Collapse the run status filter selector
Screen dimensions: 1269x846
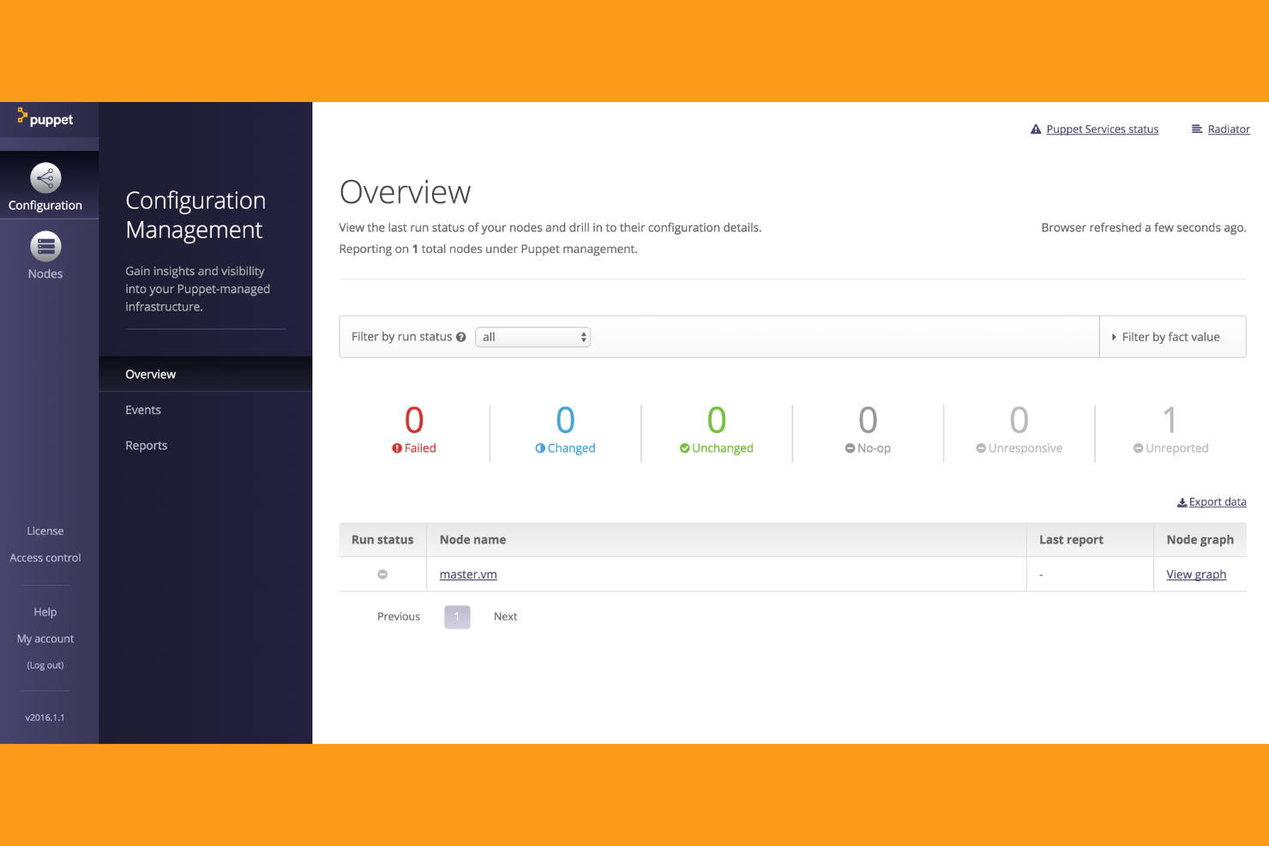coord(583,336)
